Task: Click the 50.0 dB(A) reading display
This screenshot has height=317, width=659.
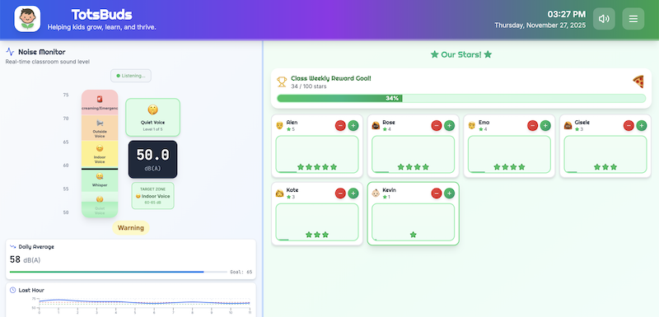Action: coord(153,160)
